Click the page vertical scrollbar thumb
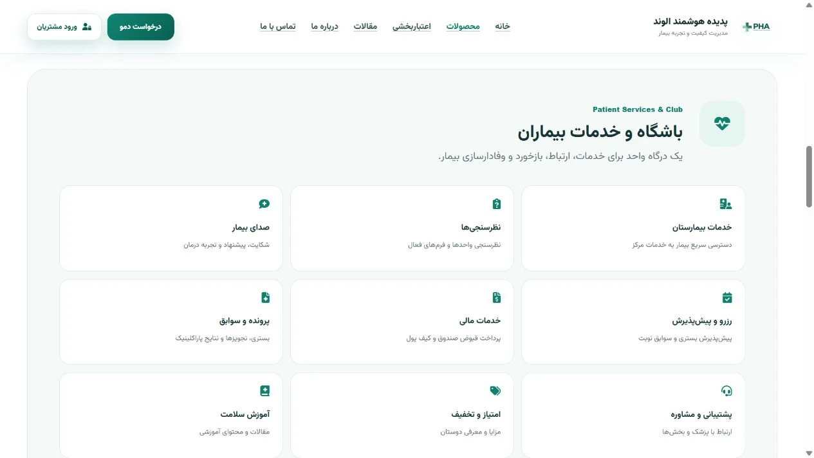814x458 pixels. point(809,176)
